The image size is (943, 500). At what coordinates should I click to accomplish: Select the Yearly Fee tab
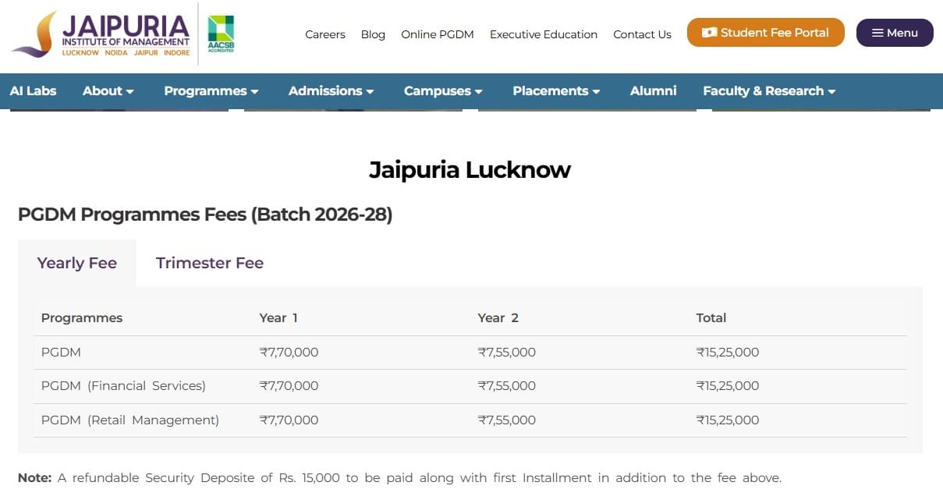(77, 263)
